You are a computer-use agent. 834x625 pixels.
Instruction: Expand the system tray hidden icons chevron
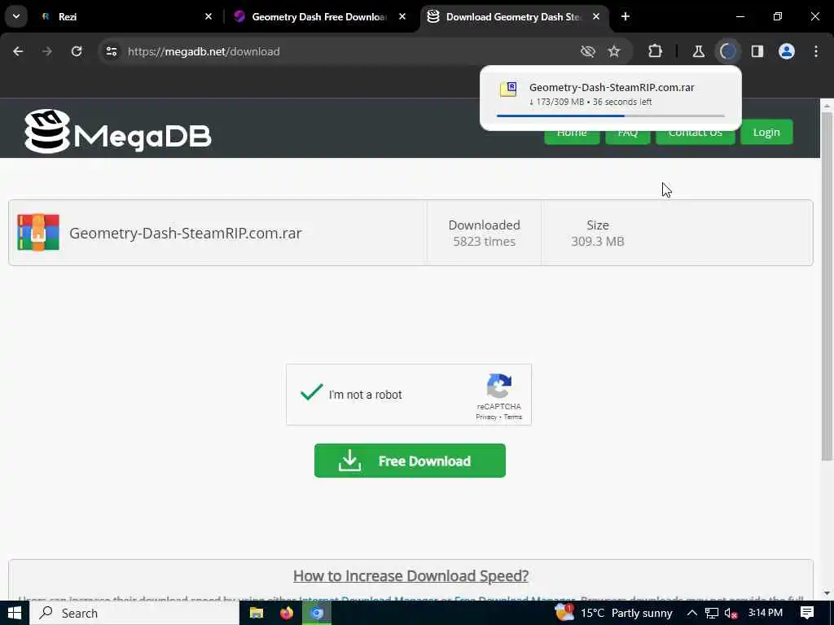(692, 613)
